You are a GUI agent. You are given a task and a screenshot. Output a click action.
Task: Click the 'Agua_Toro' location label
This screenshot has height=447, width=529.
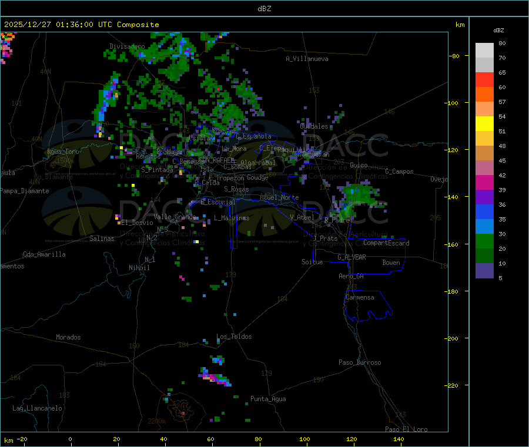pos(63,152)
